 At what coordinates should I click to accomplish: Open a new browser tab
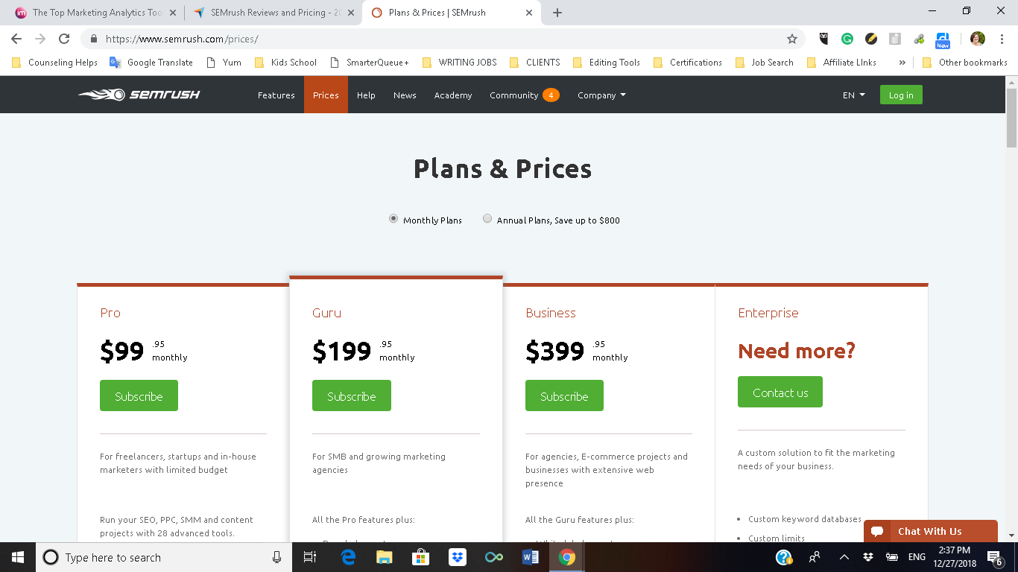coord(557,13)
